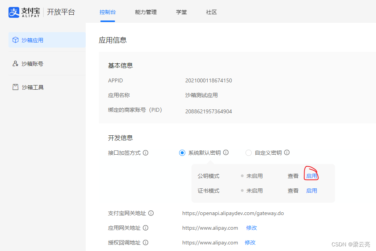The image size is (376, 251).
Task: Click 启用 for 公钥模式
Action: 312,176
